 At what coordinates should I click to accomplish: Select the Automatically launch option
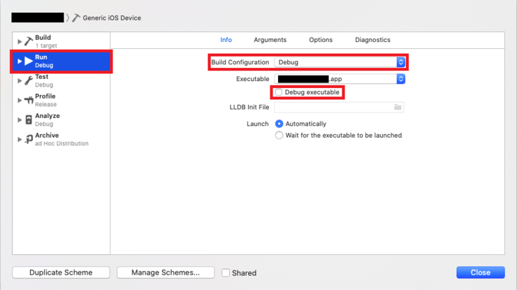click(x=279, y=124)
